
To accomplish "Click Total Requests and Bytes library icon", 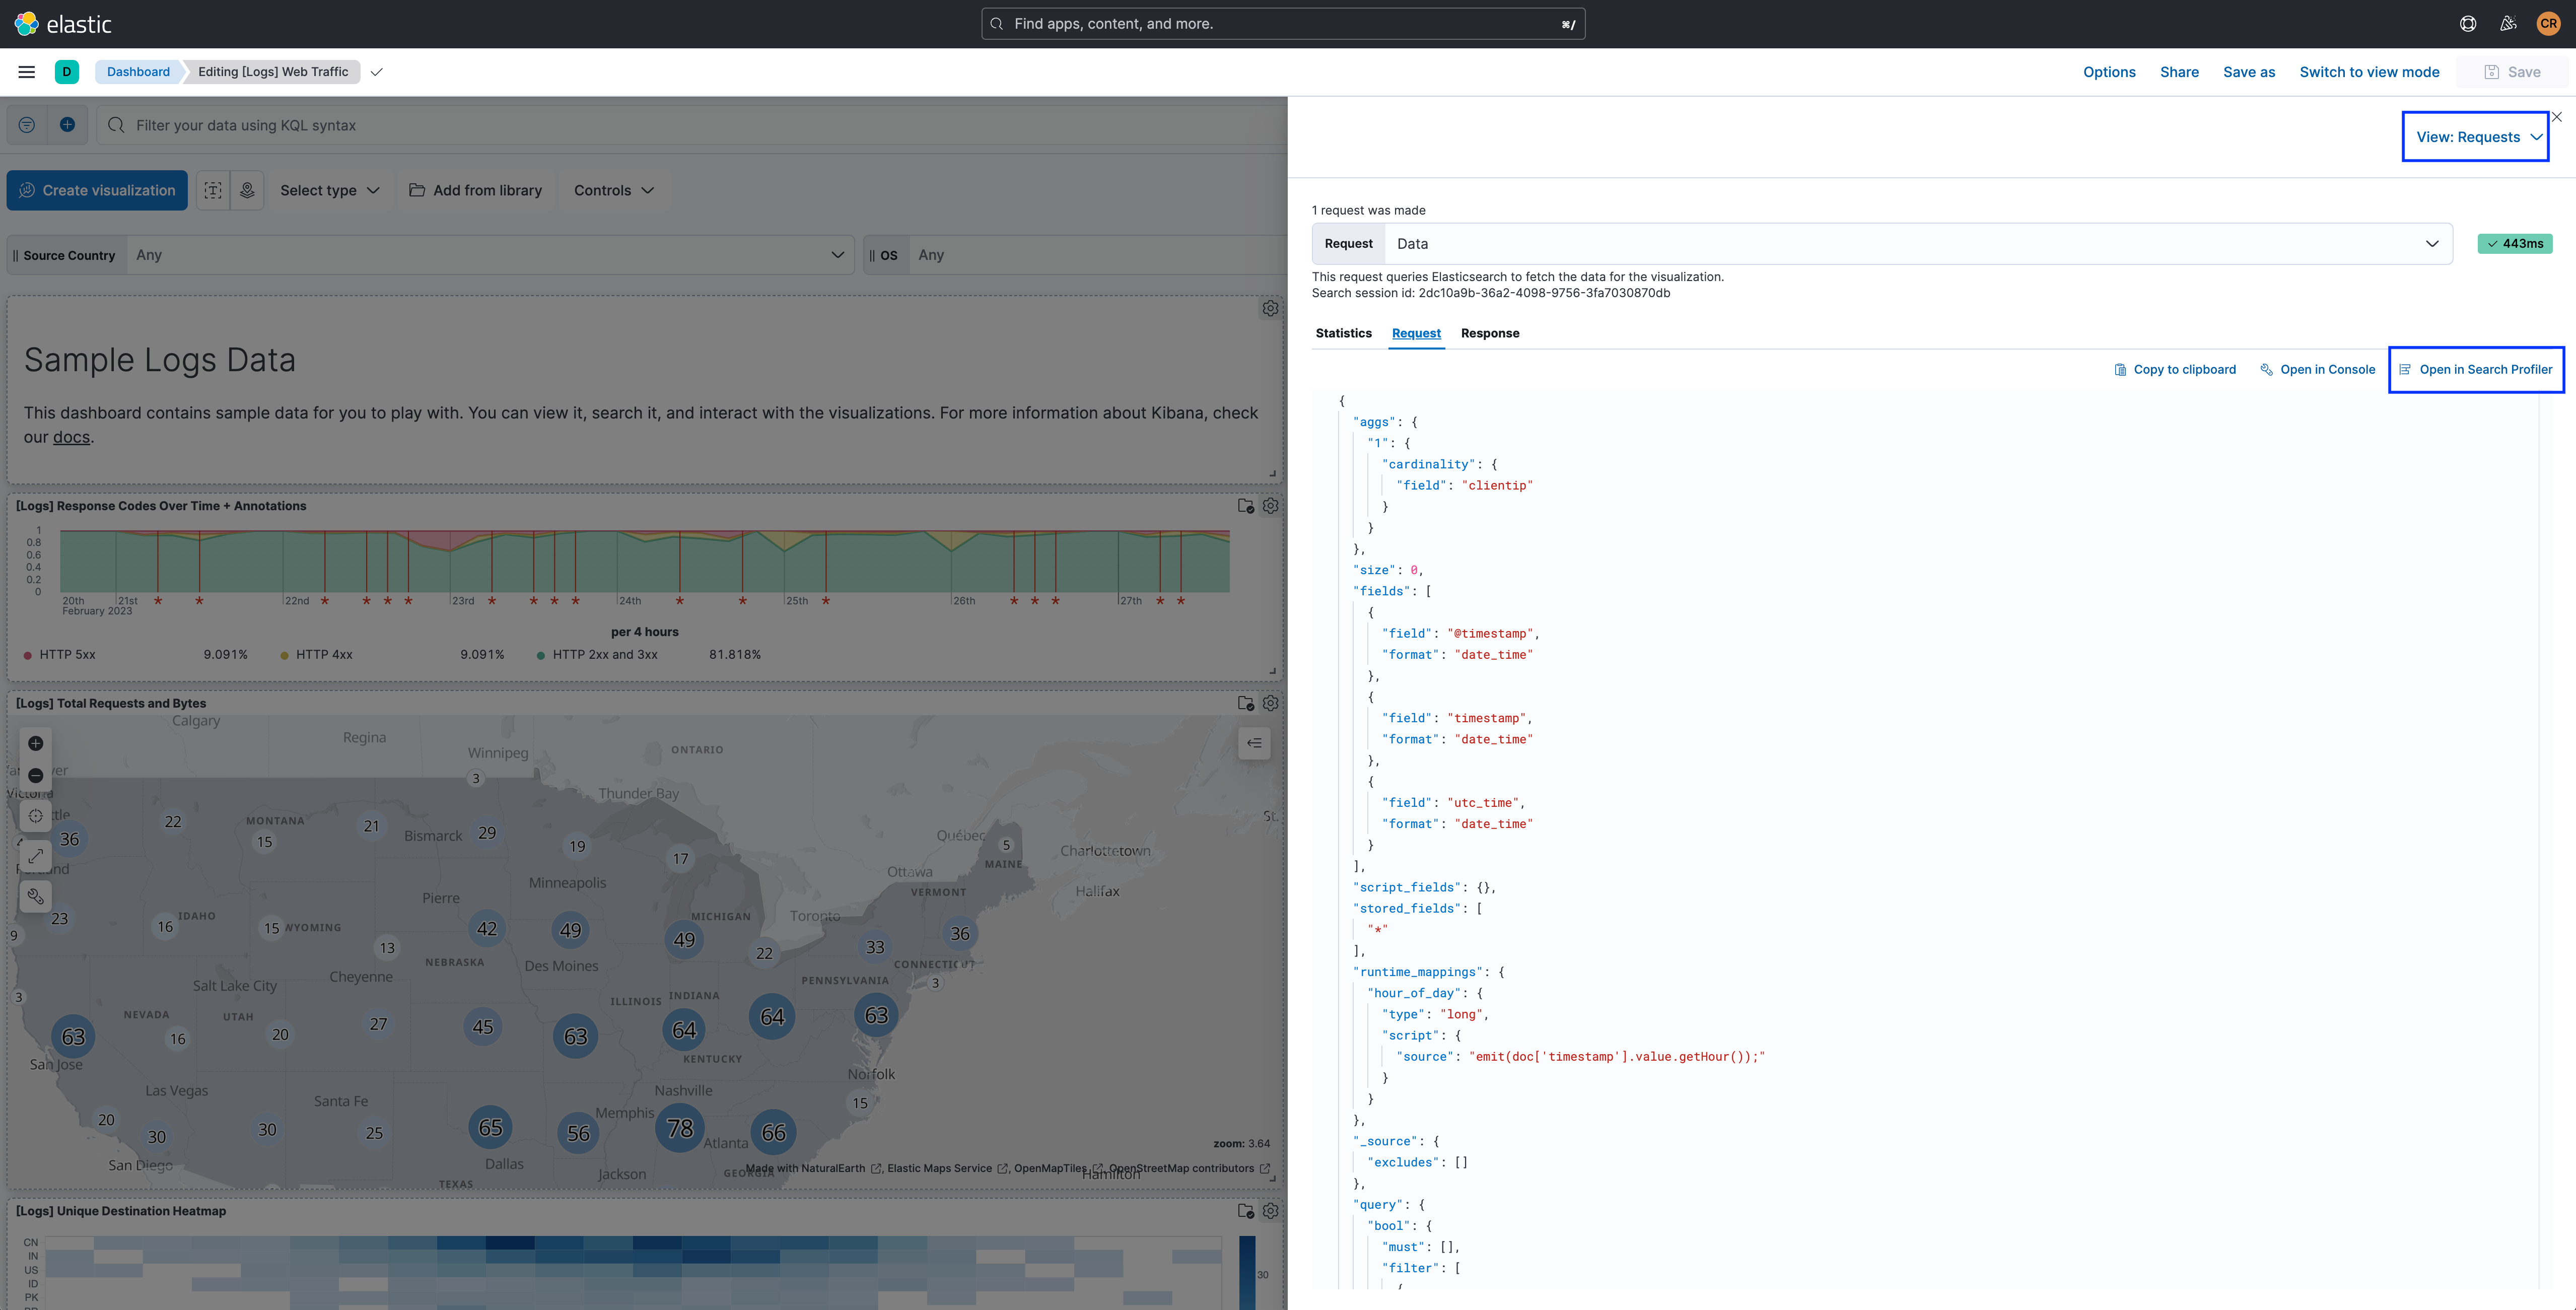I will pos(1246,703).
